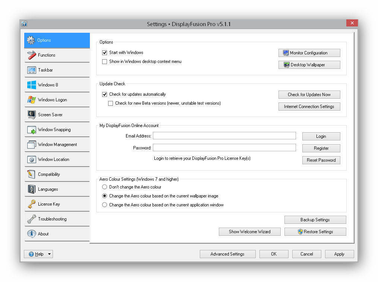Image resolution: width=378 pixels, height=282 pixels.
Task: Open the About info icon
Action: coord(32,234)
